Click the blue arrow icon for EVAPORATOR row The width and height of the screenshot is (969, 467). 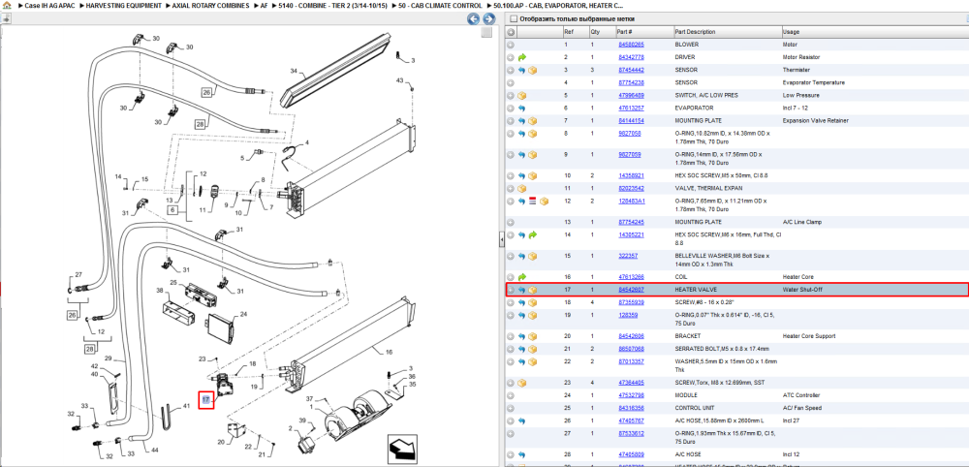pyautogui.click(x=522, y=109)
